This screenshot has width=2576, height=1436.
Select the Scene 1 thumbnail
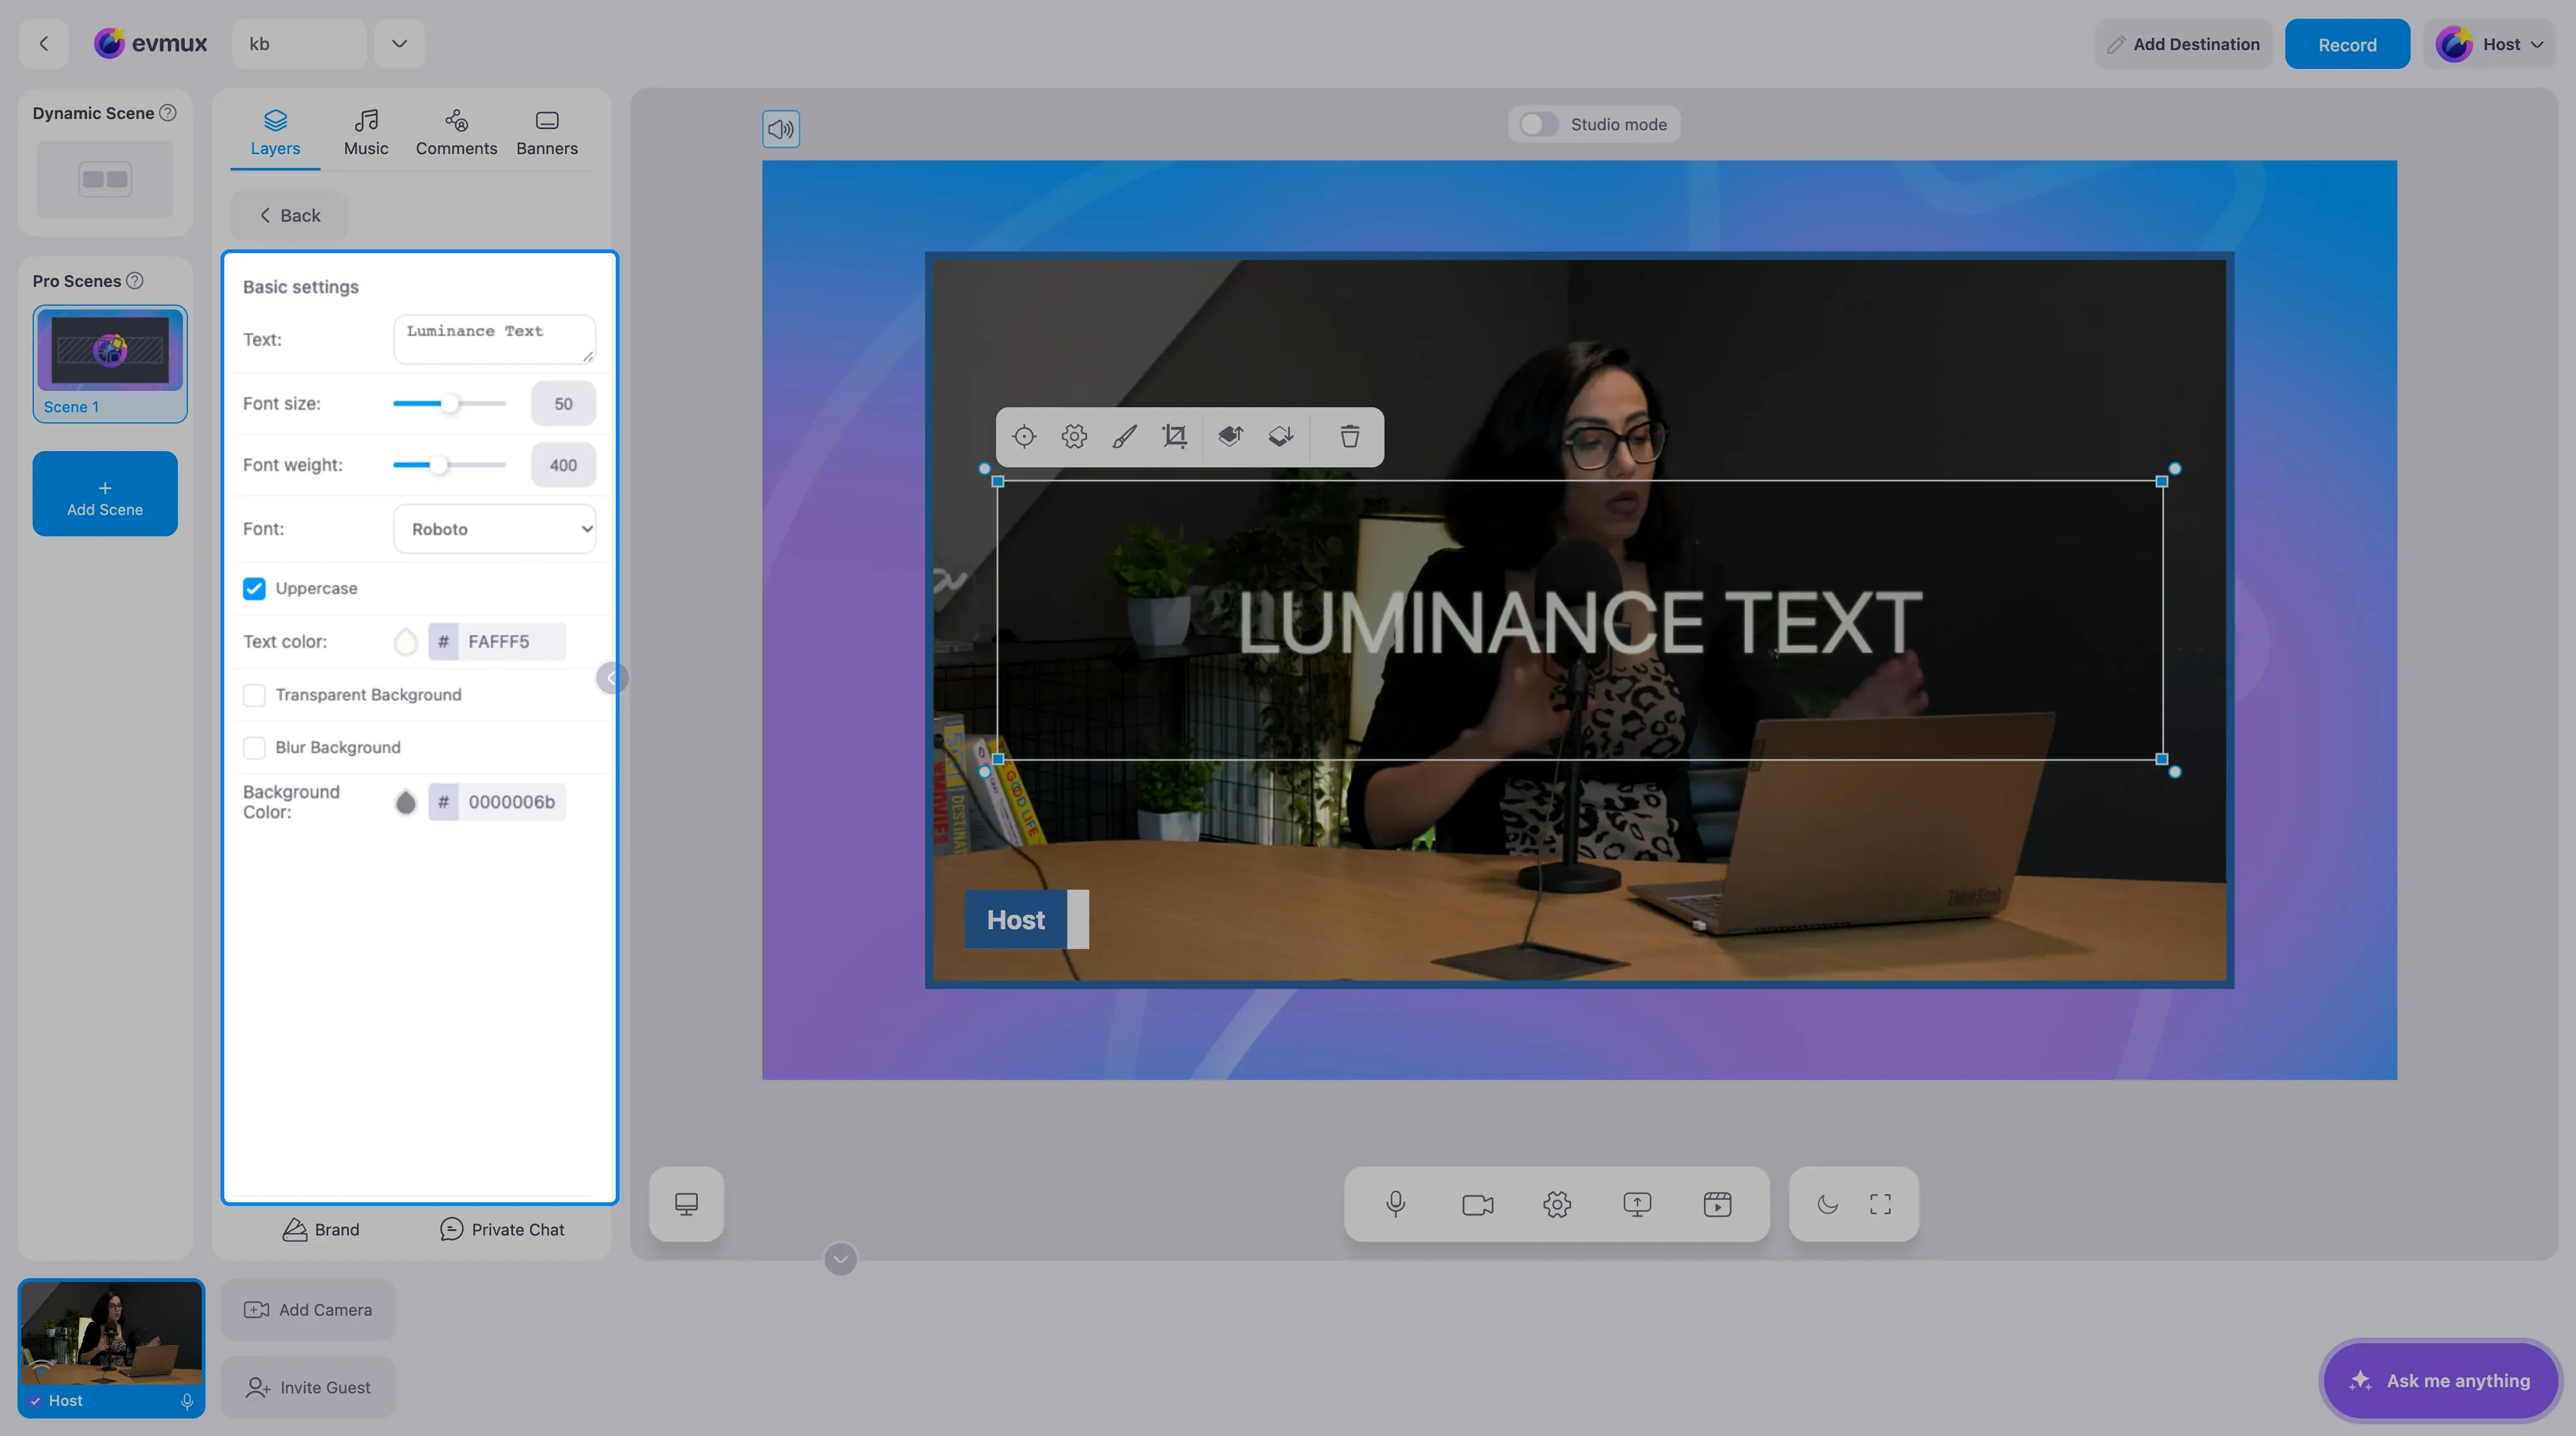coord(110,364)
